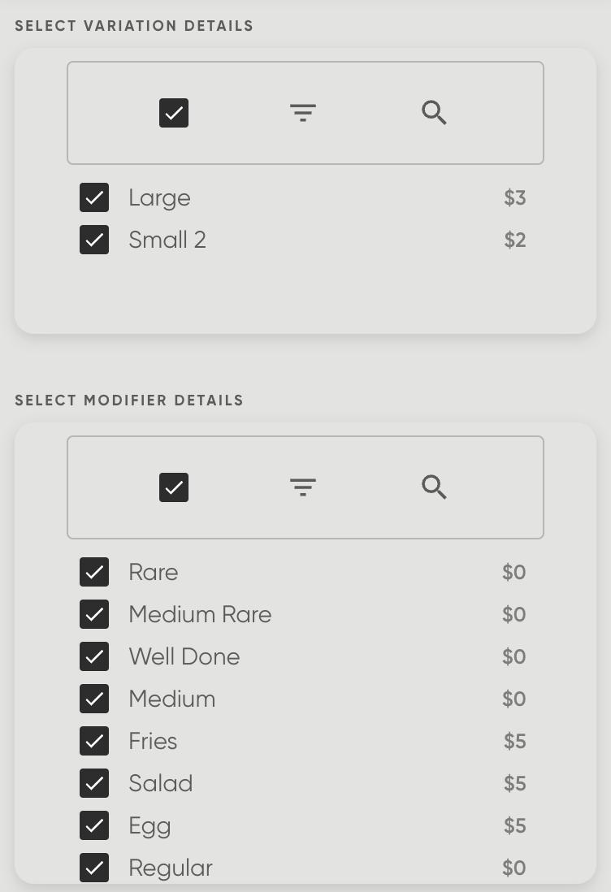
Task: Toggle the select-all checkbox for modifiers
Action: click(x=174, y=487)
